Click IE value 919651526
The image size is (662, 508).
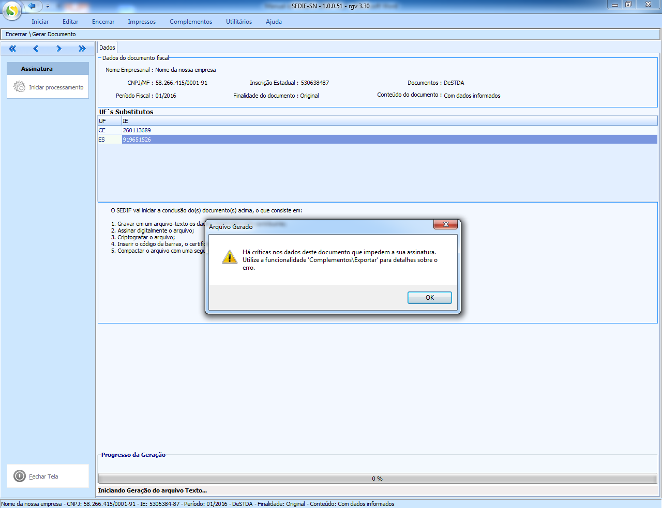click(137, 140)
